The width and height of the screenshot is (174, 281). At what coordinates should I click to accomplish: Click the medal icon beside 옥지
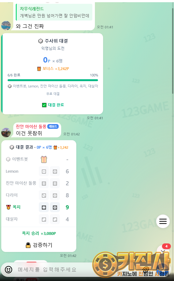click(x=9, y=207)
